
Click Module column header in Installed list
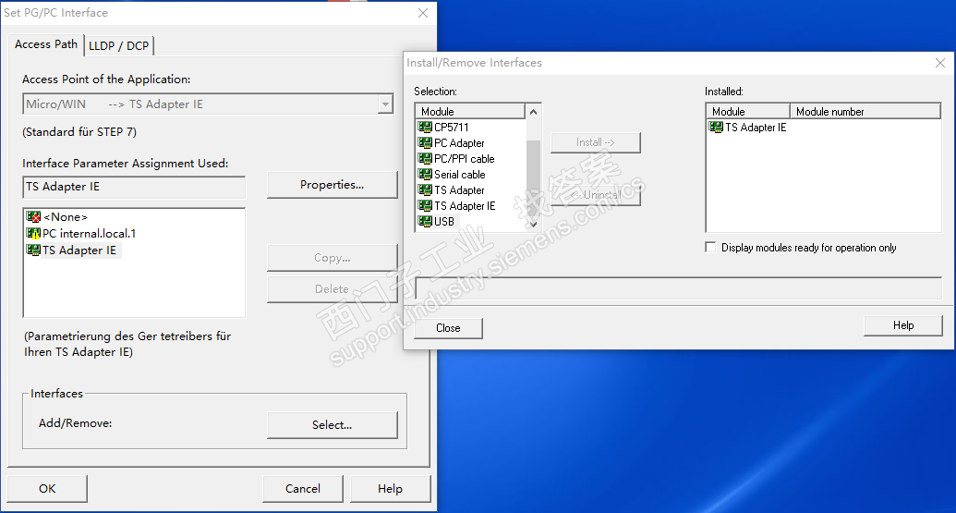tap(748, 112)
